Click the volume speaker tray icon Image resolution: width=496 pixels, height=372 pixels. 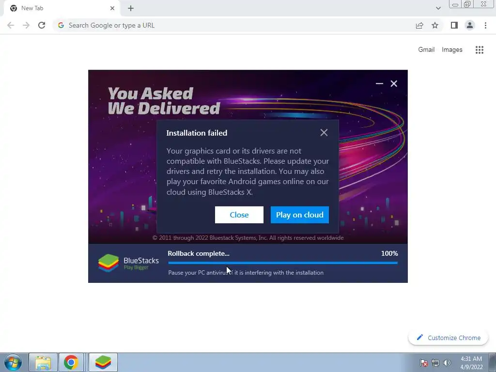(x=447, y=363)
